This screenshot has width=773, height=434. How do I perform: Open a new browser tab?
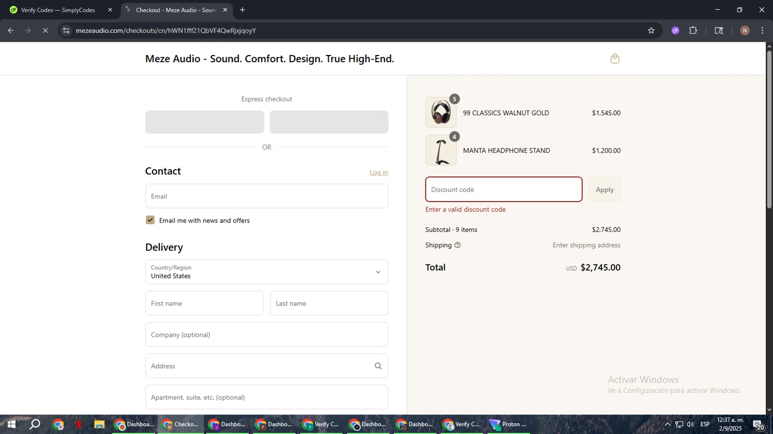tap(242, 10)
